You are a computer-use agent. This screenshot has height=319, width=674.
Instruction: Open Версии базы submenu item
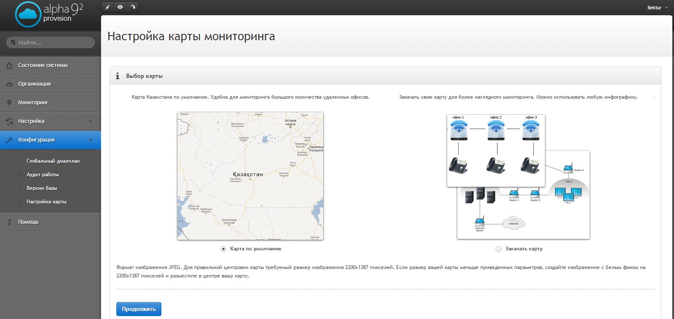pos(42,188)
